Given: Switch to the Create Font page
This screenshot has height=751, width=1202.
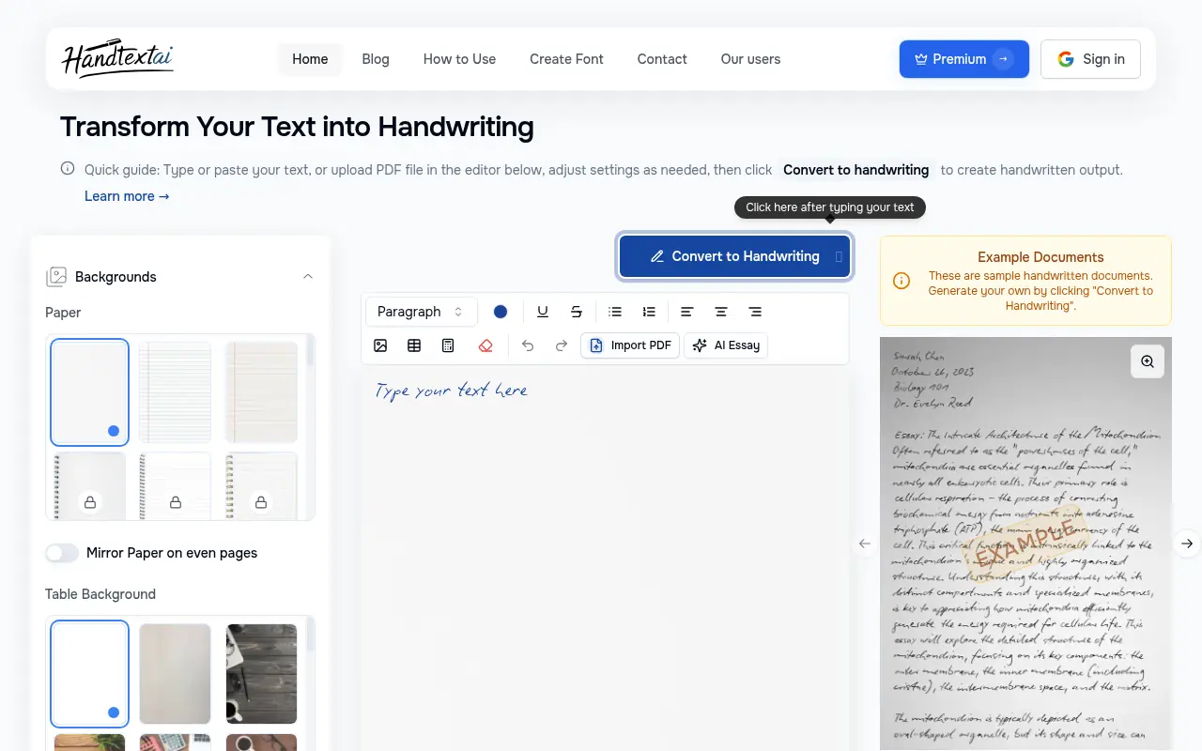Looking at the screenshot, I should click(x=566, y=59).
